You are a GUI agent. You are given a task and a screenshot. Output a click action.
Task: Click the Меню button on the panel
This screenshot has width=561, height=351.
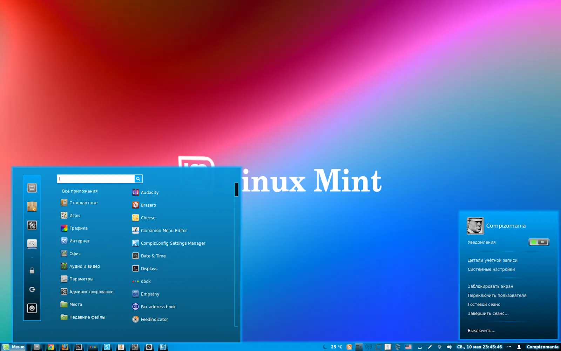click(x=14, y=347)
